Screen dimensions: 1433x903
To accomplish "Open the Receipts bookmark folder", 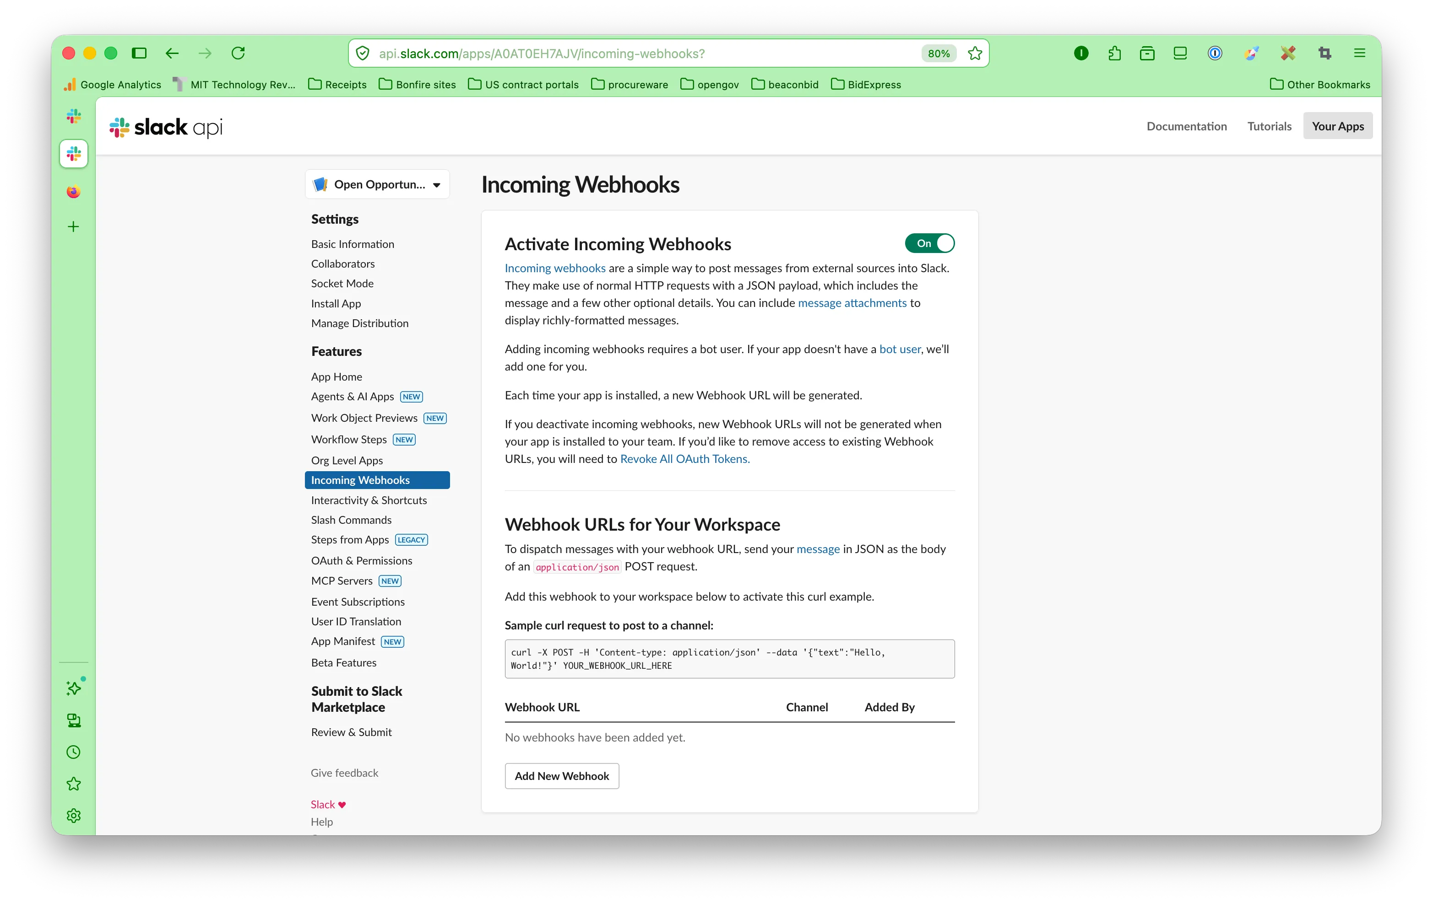I will pos(337,85).
